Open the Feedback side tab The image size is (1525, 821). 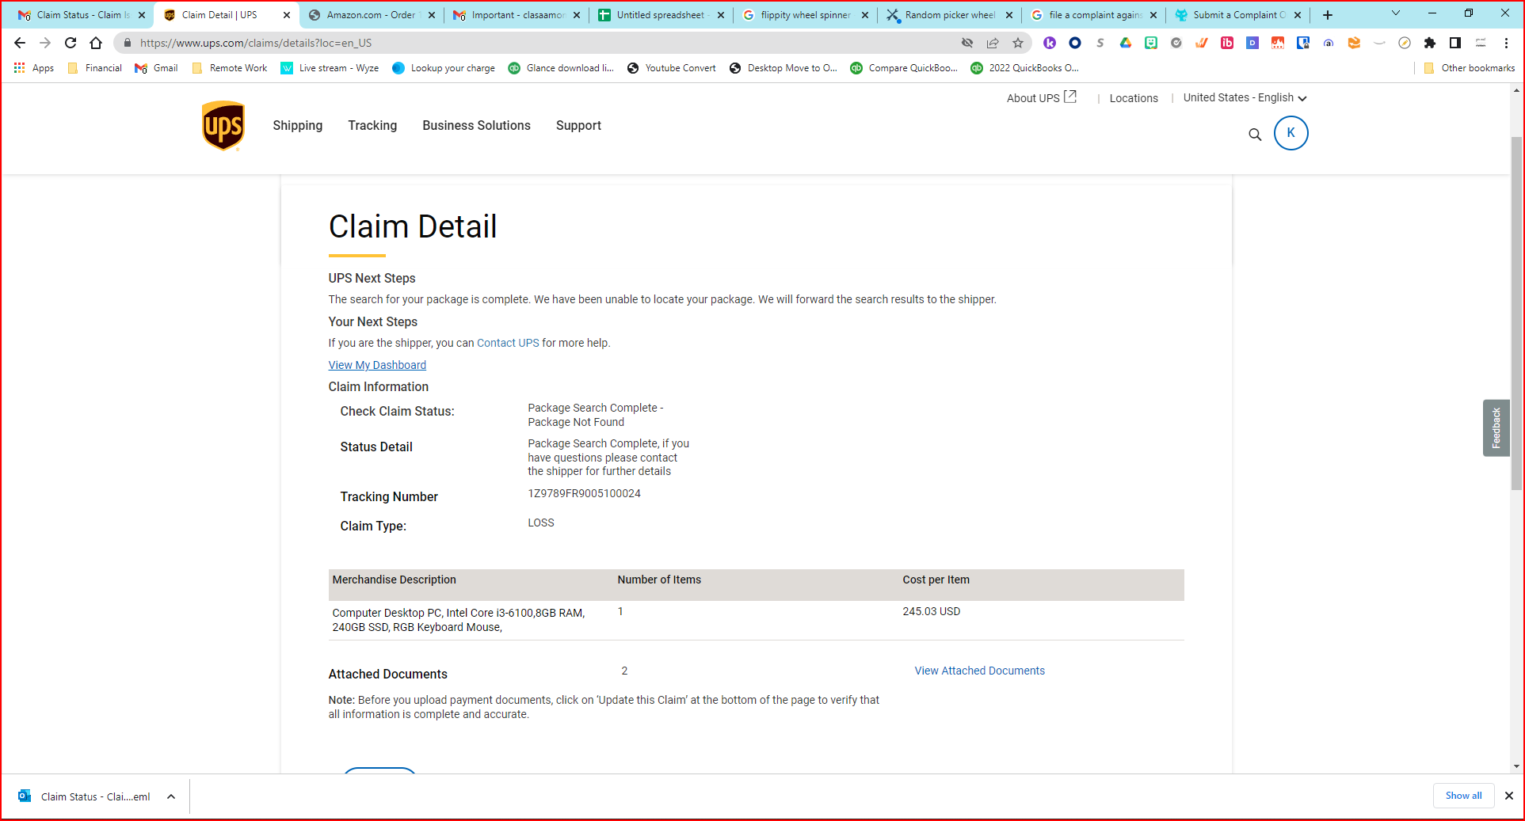tap(1496, 428)
